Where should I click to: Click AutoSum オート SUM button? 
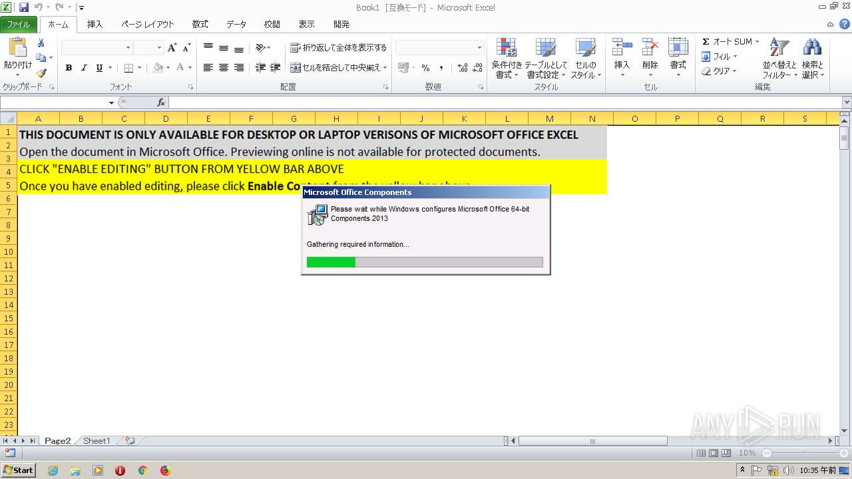tap(730, 41)
